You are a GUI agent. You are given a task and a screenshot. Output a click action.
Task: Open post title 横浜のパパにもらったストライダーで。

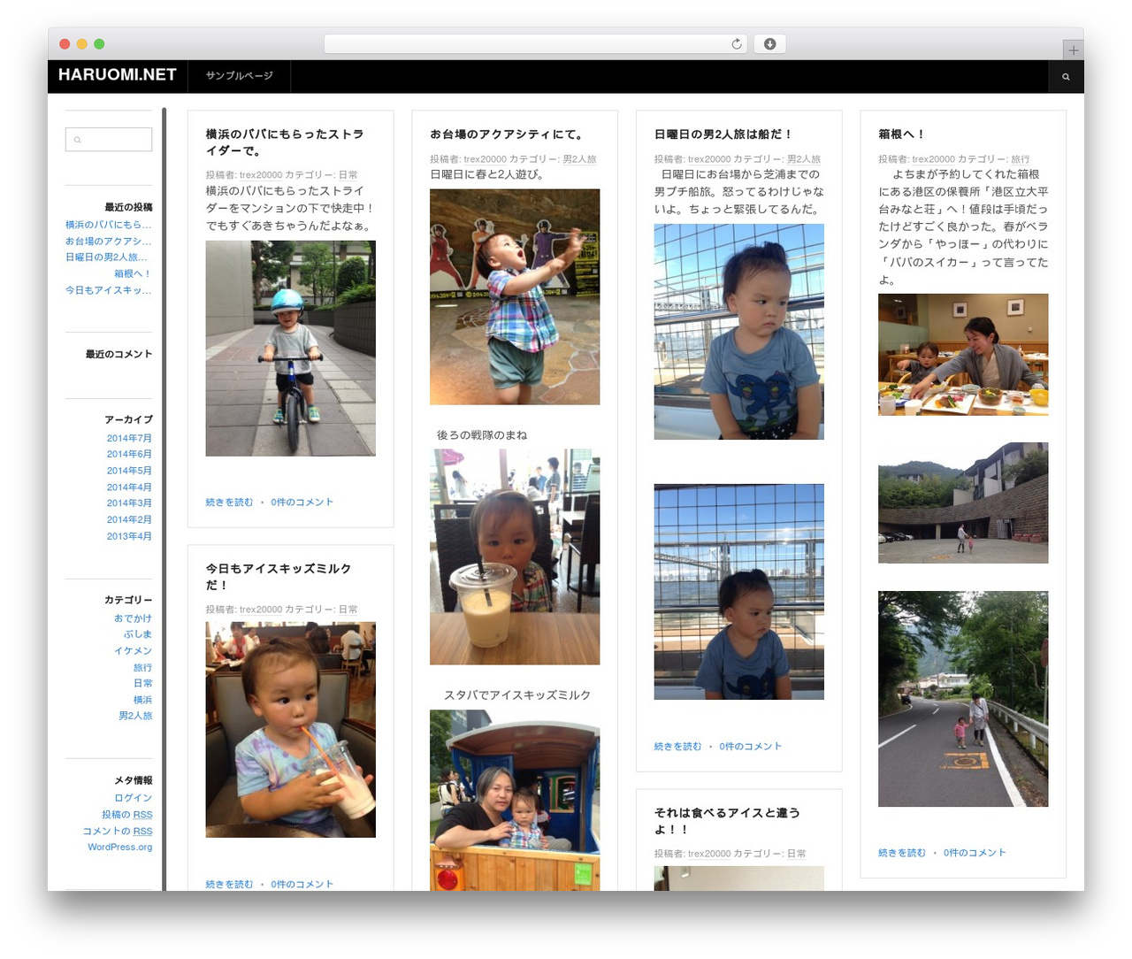[x=285, y=142]
